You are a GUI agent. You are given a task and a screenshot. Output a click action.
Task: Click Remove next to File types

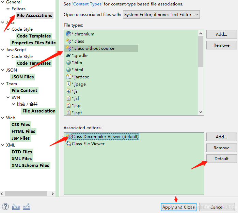(221, 45)
